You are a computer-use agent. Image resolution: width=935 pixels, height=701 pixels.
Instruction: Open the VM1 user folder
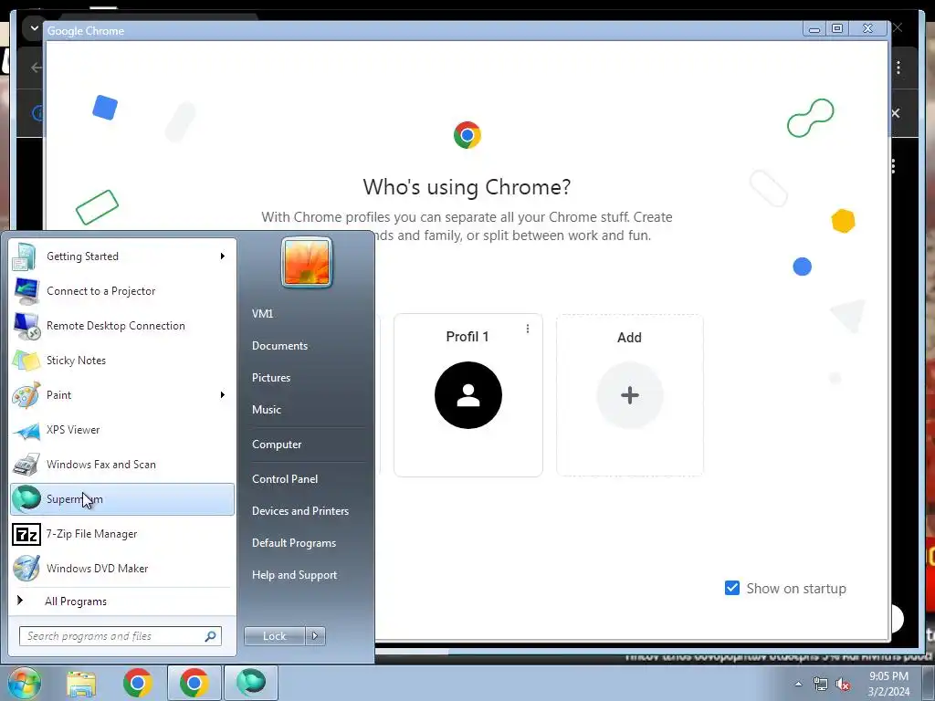pyautogui.click(x=262, y=314)
